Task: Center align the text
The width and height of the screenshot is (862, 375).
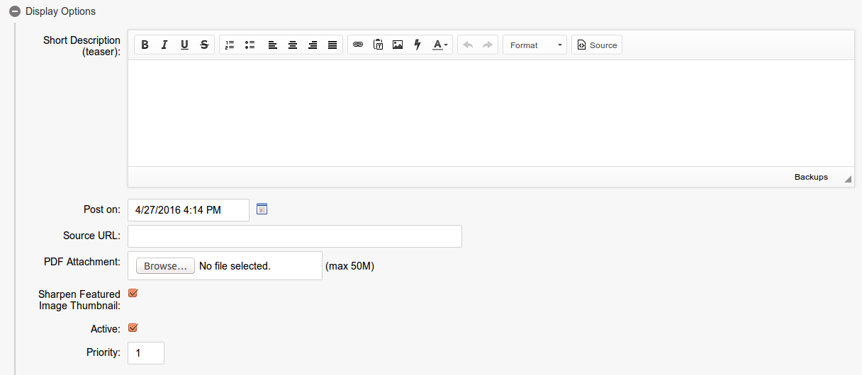Action: (x=292, y=45)
